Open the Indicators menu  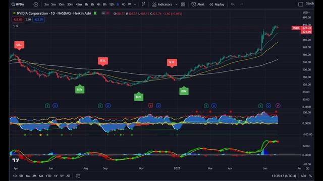click(162, 5)
